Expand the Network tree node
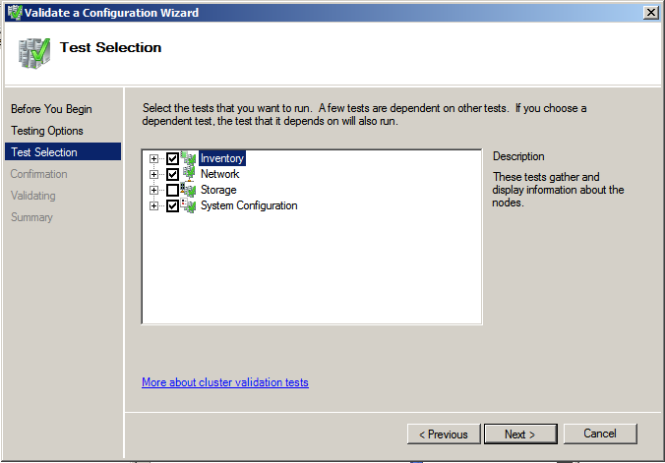 tap(153, 174)
